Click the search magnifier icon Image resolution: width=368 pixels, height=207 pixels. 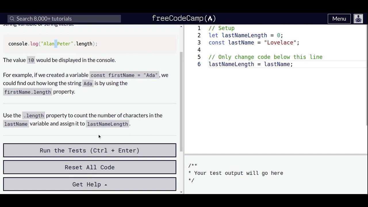click(12, 19)
